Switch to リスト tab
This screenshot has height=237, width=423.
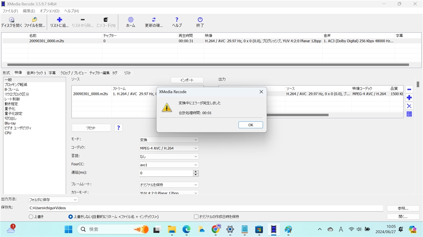coord(127,73)
